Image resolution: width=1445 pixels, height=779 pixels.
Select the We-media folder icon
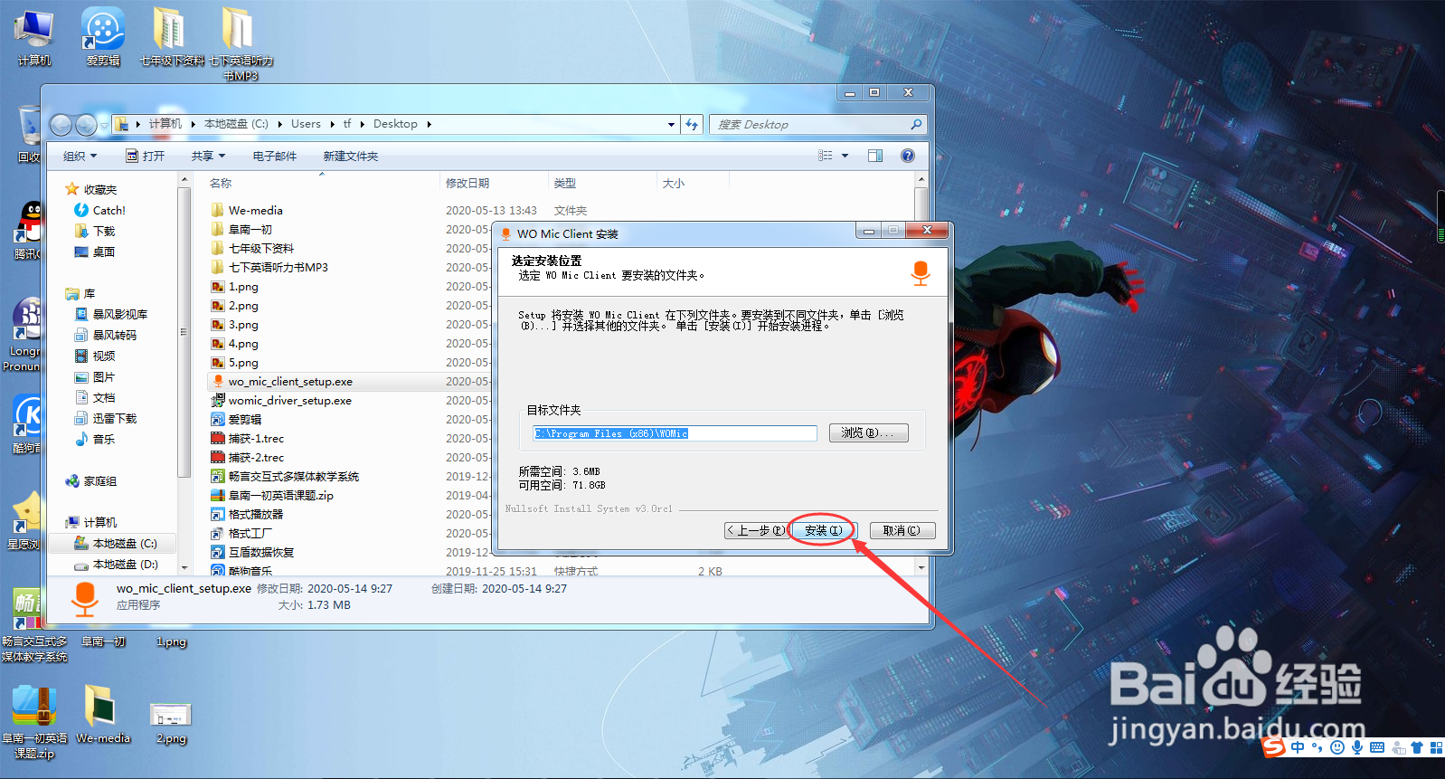[217, 210]
